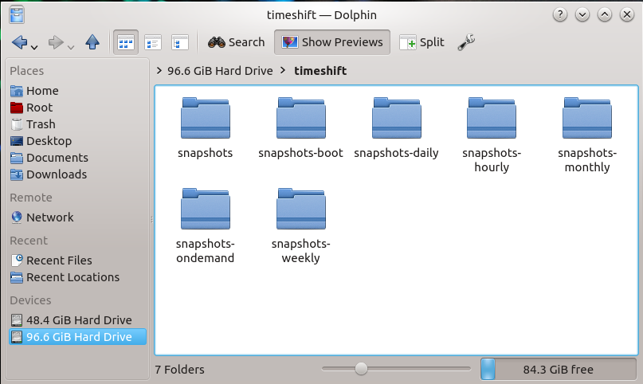Click the zoom slider handle
Screen dimensions: 643x384
point(361,368)
